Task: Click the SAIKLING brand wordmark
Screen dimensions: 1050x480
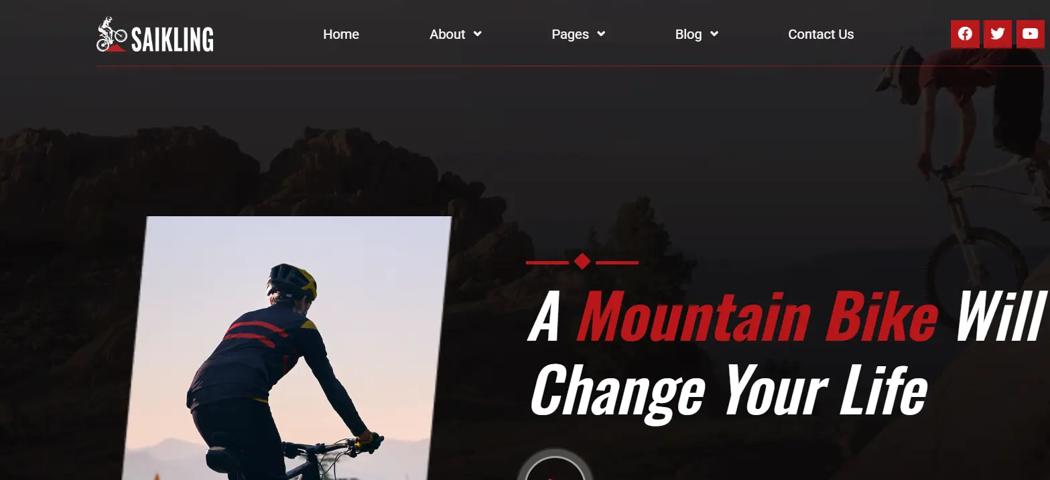Action: click(x=172, y=39)
